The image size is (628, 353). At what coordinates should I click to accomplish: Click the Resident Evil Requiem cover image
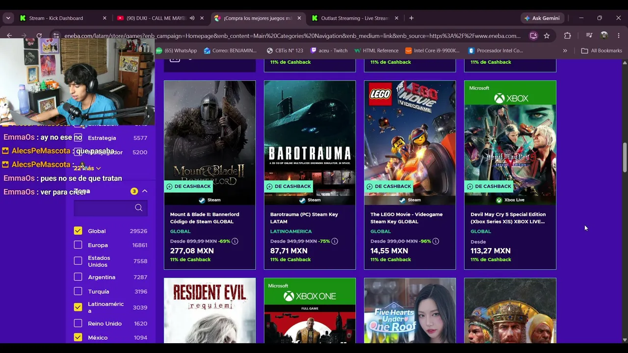pyautogui.click(x=209, y=311)
